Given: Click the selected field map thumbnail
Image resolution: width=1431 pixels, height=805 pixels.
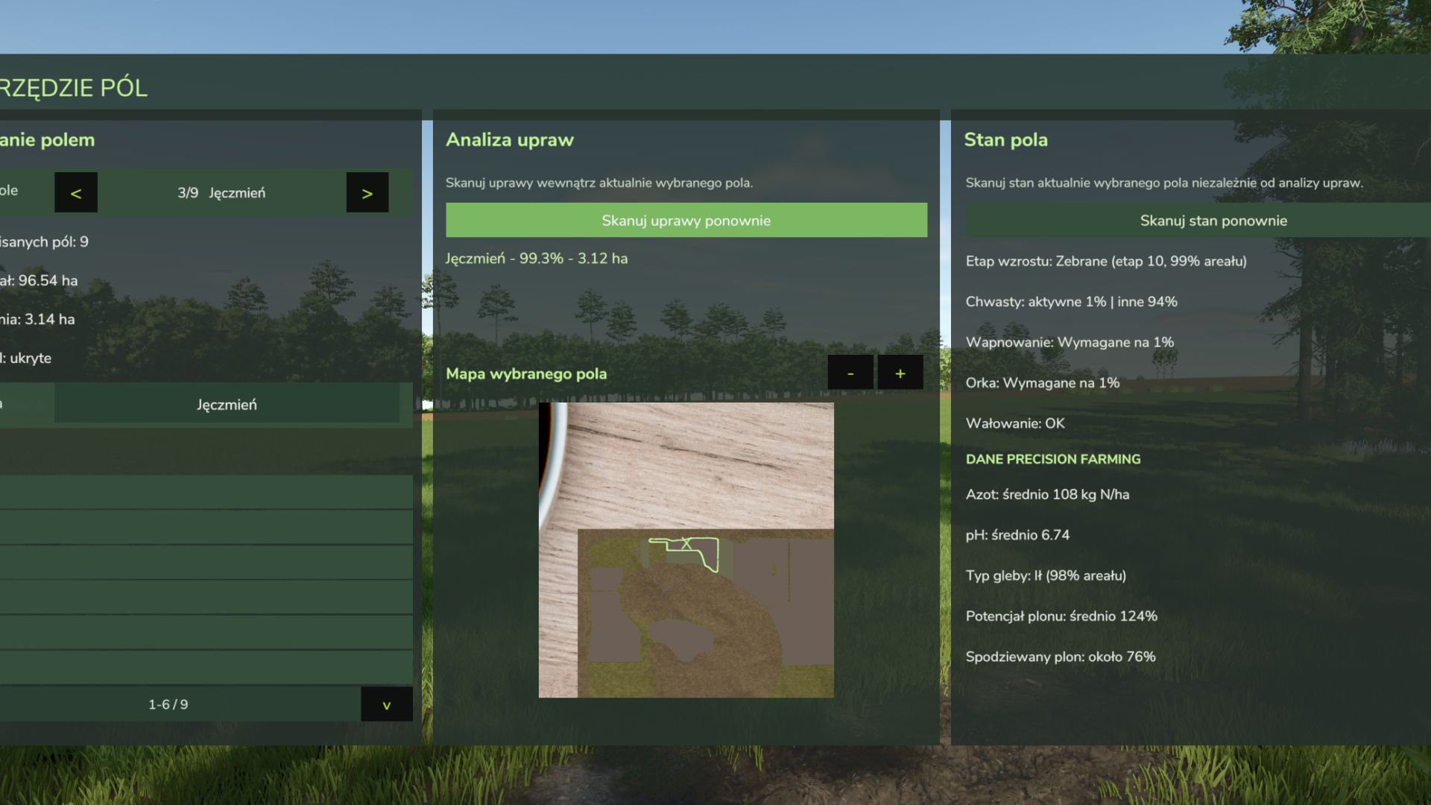Looking at the screenshot, I should point(686,550).
